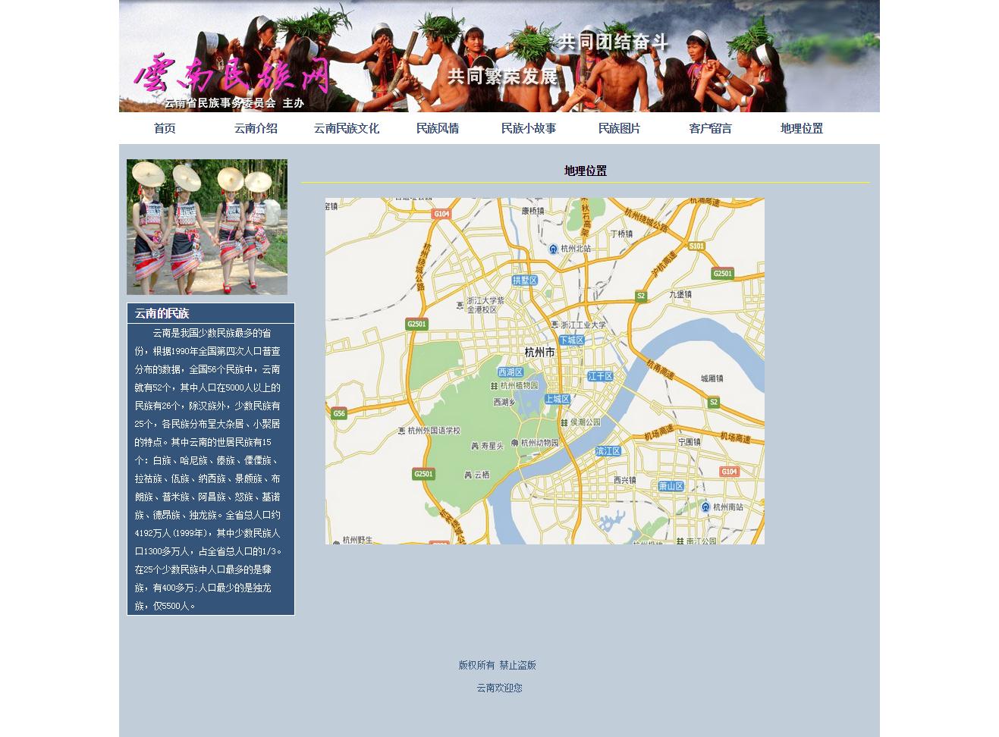The image size is (999, 737).
Task: Select 民族风情 in navigation bar
Action: coord(438,128)
